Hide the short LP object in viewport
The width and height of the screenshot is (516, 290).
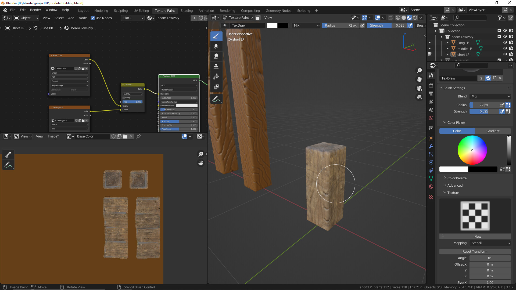click(505, 55)
